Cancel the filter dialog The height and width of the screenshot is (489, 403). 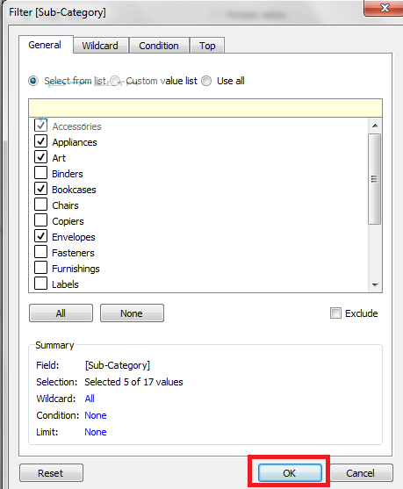[361, 473]
